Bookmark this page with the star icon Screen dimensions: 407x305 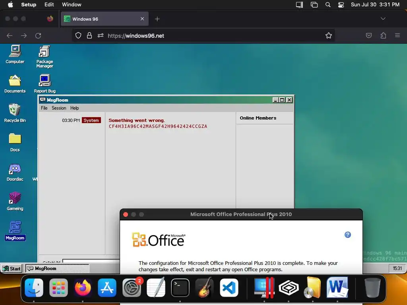click(329, 35)
